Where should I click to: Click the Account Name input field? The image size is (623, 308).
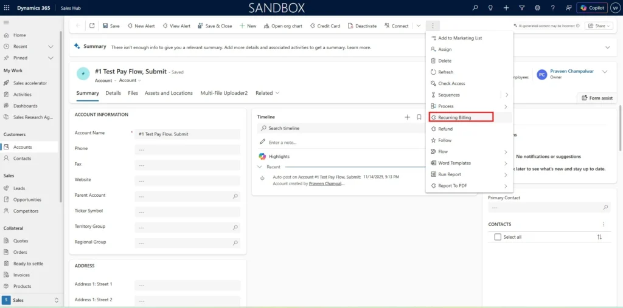click(x=187, y=134)
